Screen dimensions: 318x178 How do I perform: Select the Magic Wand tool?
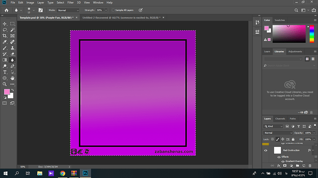click(12, 30)
